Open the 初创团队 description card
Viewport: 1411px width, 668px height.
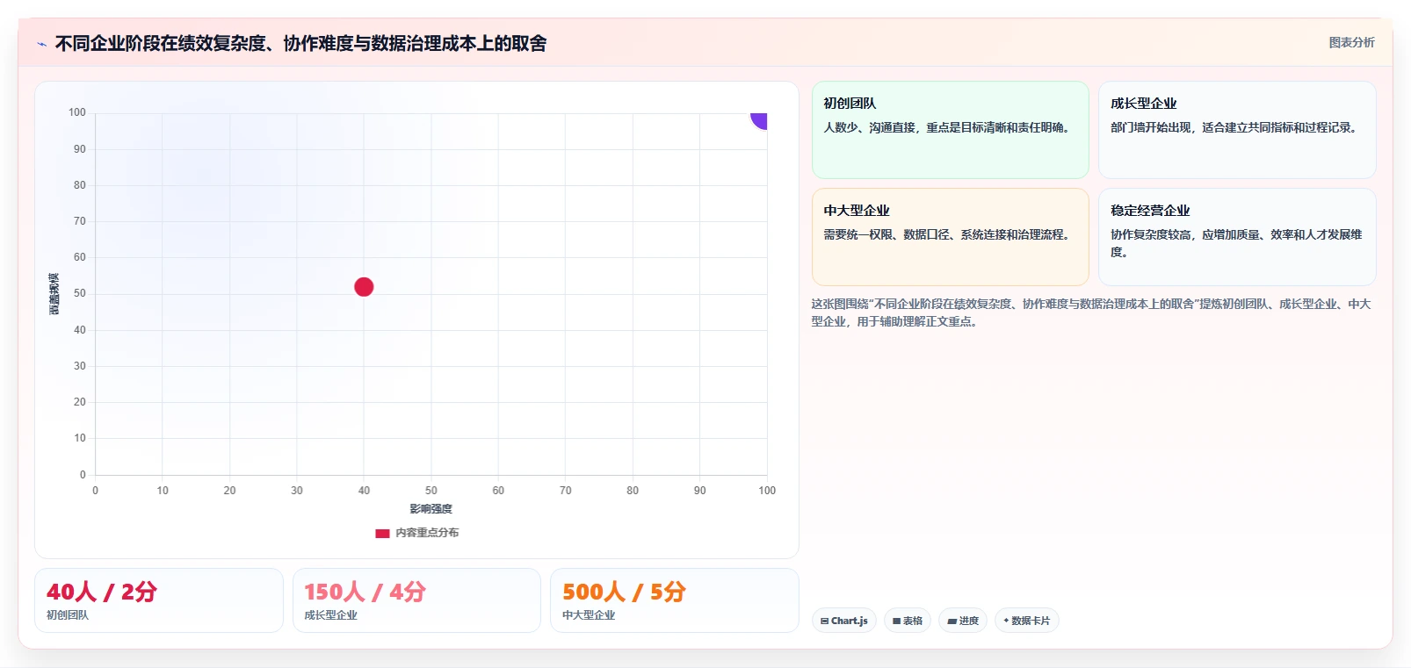(x=951, y=130)
